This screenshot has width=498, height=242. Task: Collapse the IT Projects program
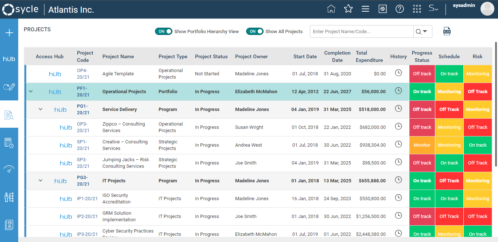pos(40,180)
